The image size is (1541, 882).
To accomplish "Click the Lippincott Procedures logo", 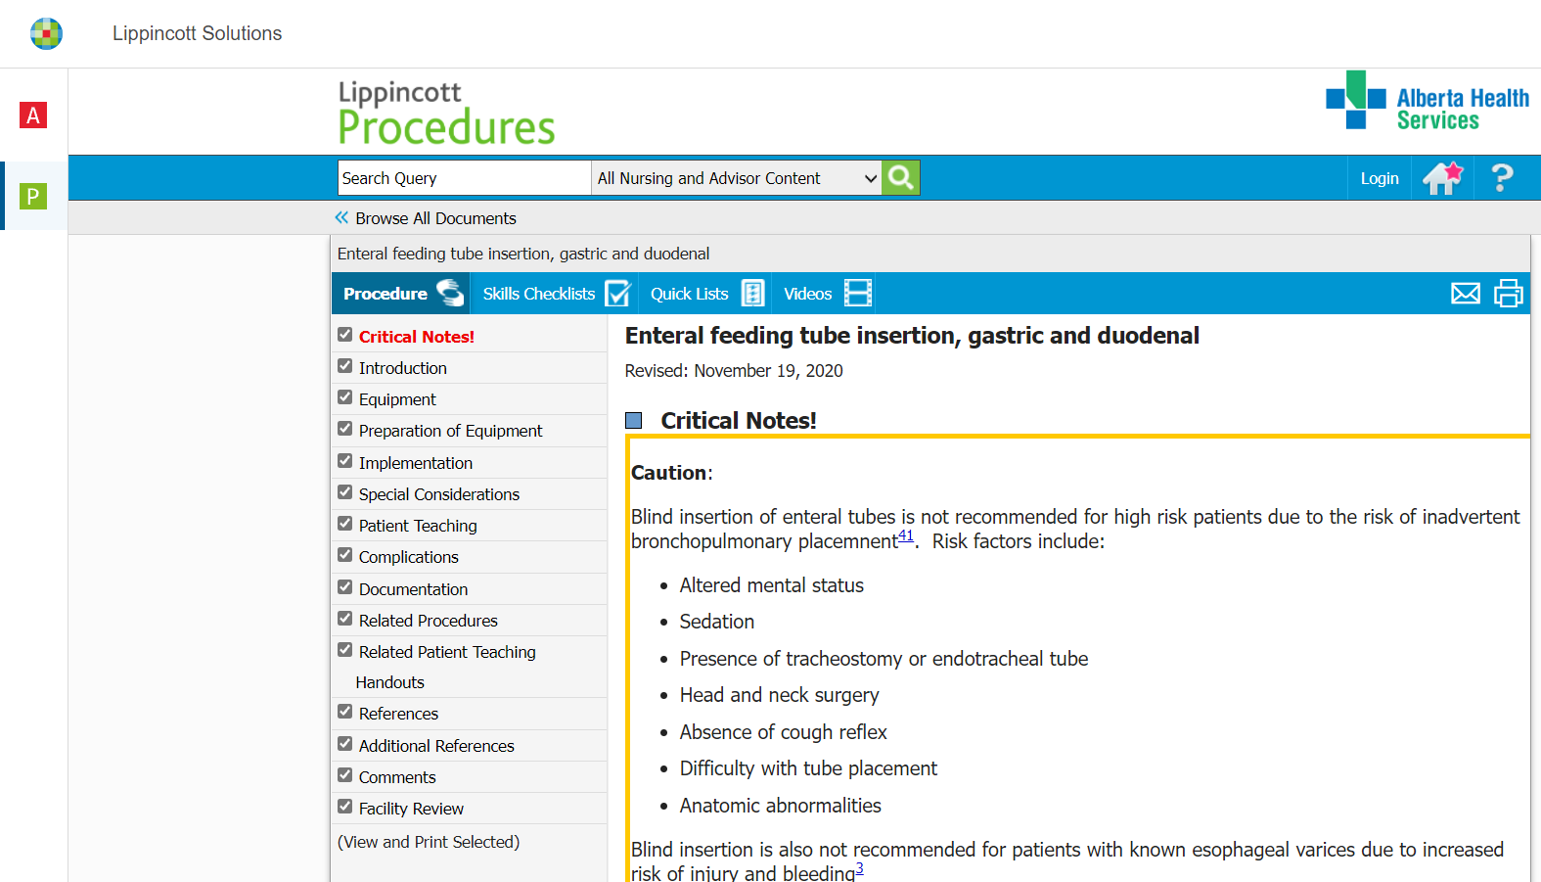I will coord(446,113).
